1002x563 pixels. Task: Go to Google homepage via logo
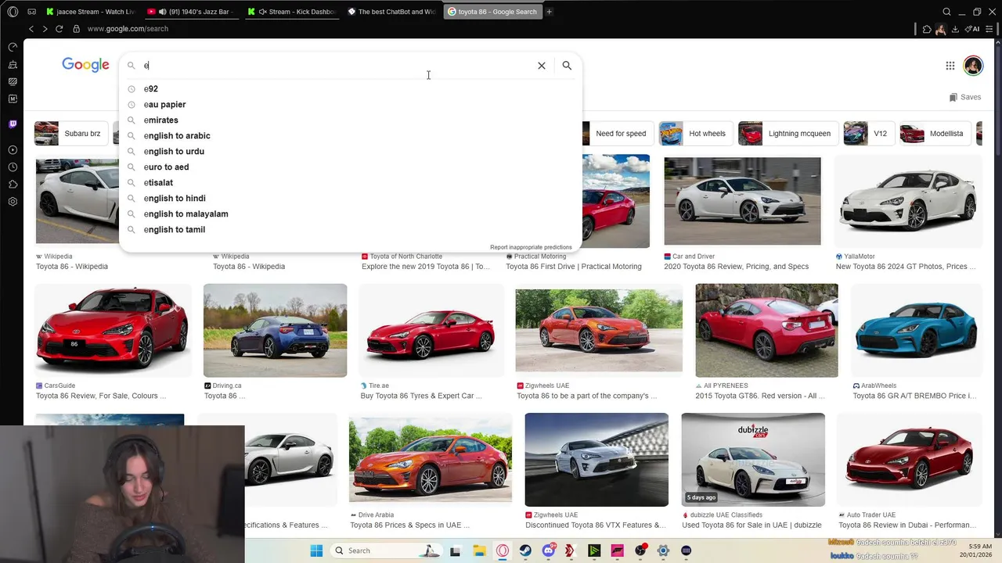coord(85,65)
